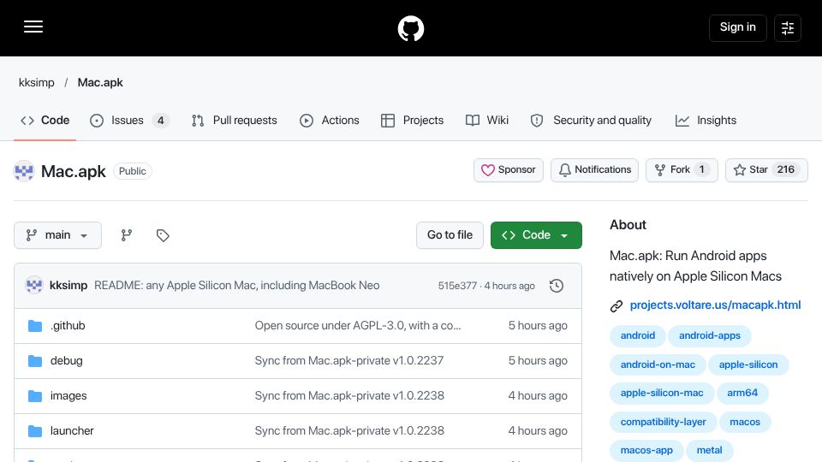This screenshot has height=462, width=822.
Task: Click the apple-silicon topic tag
Action: point(748,364)
